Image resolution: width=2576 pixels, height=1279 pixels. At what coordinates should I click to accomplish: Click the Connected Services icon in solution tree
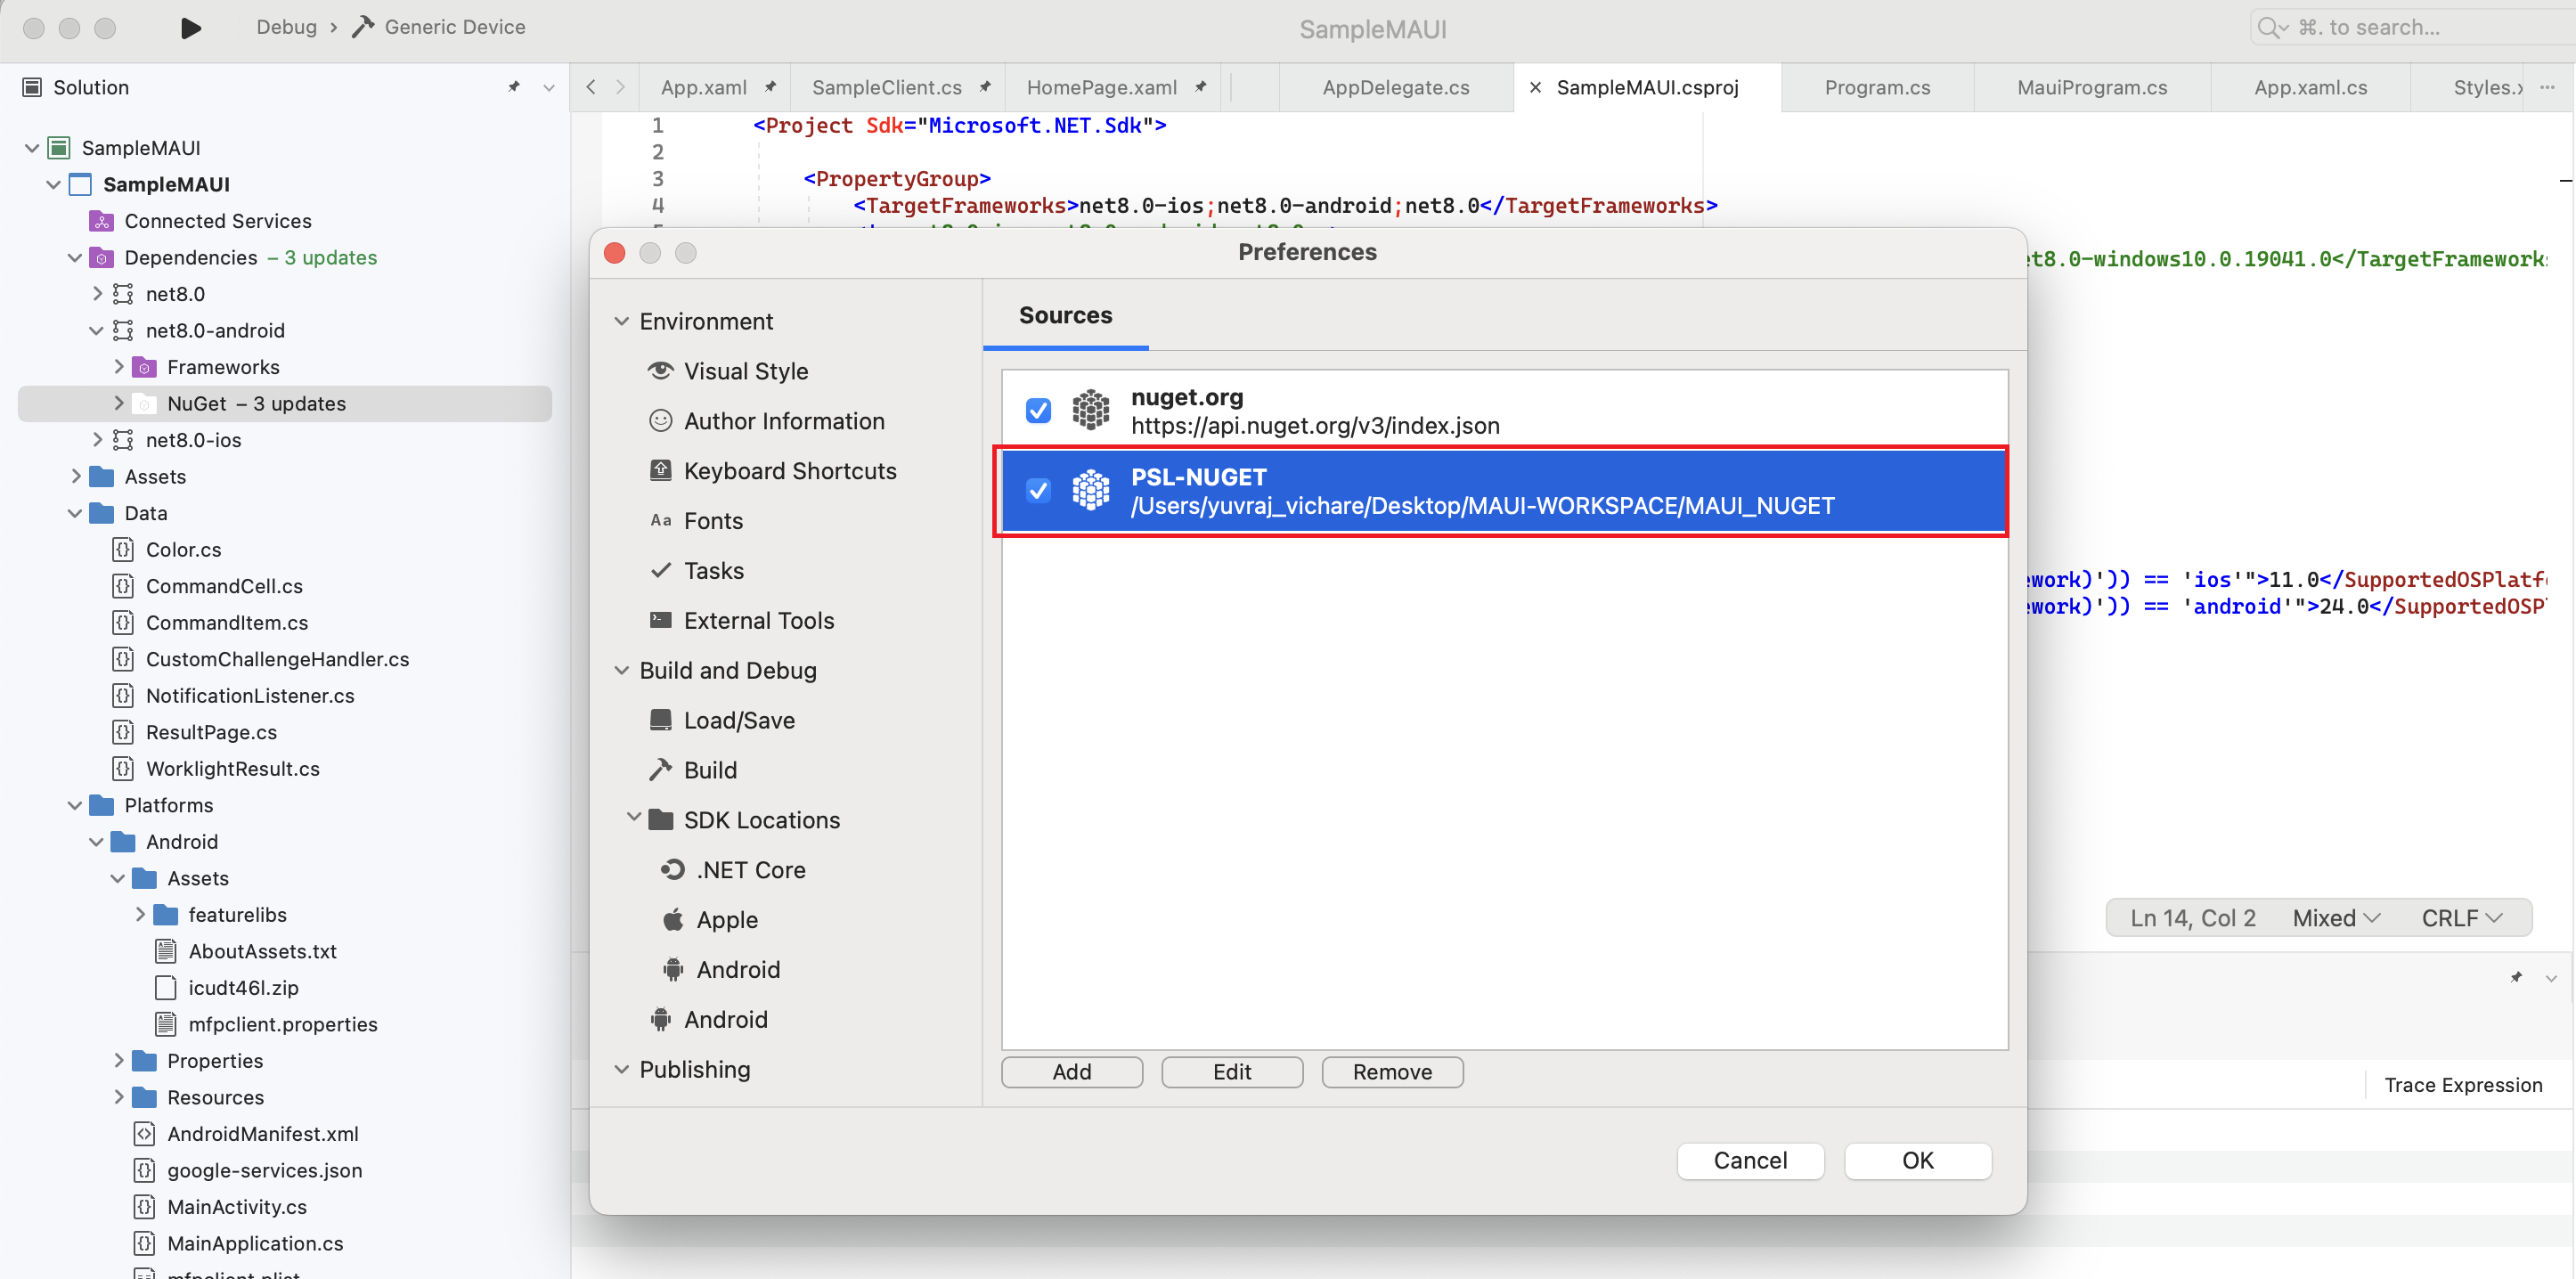coord(102,221)
